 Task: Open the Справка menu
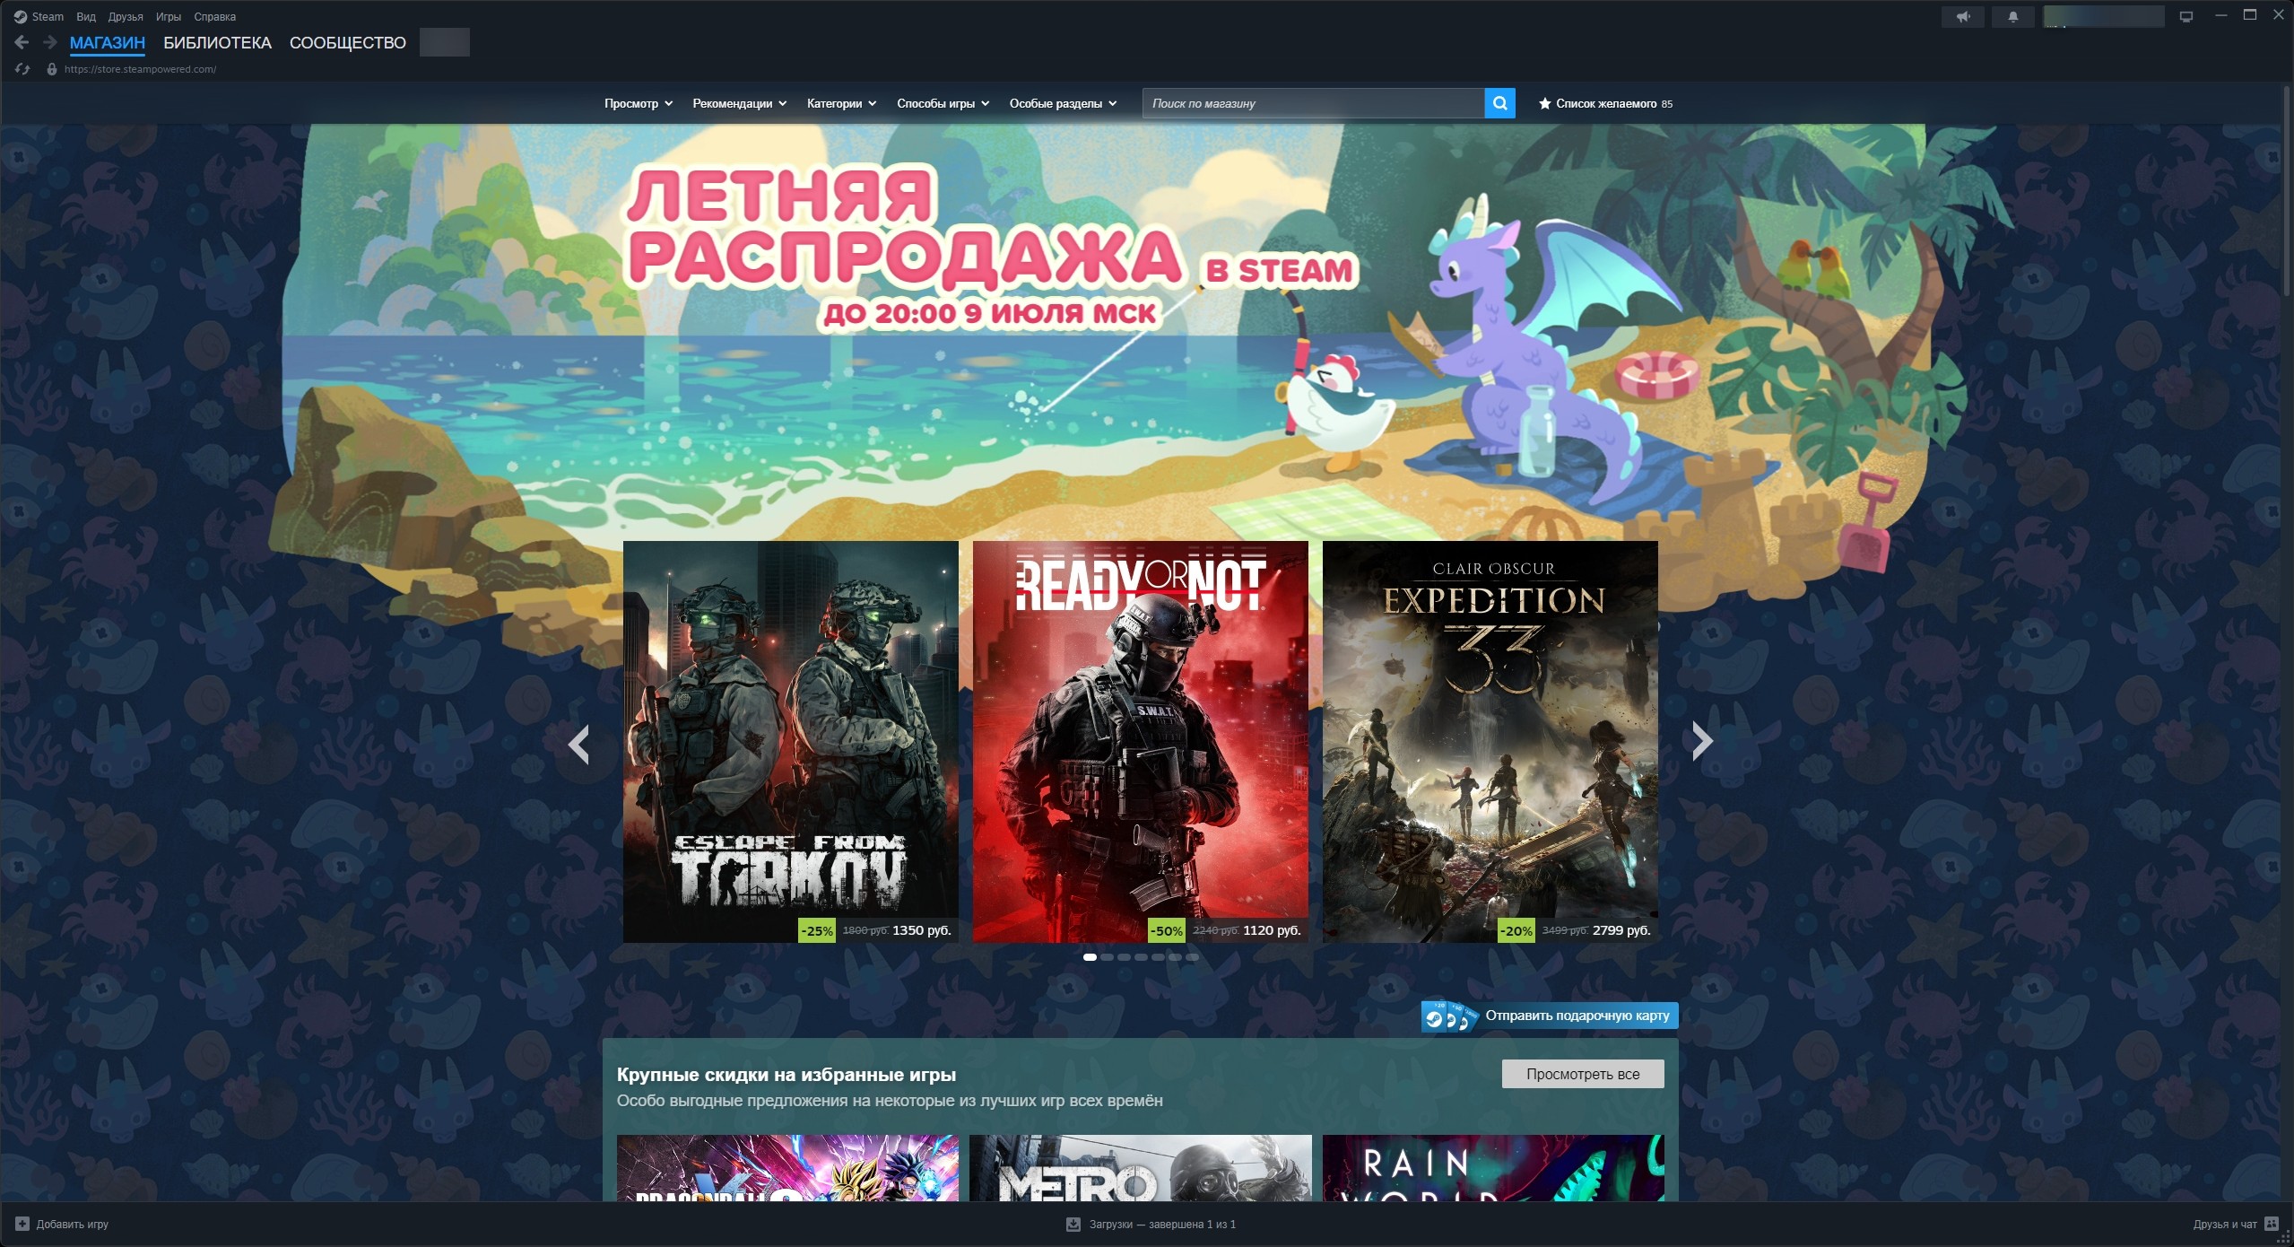pyautogui.click(x=215, y=16)
